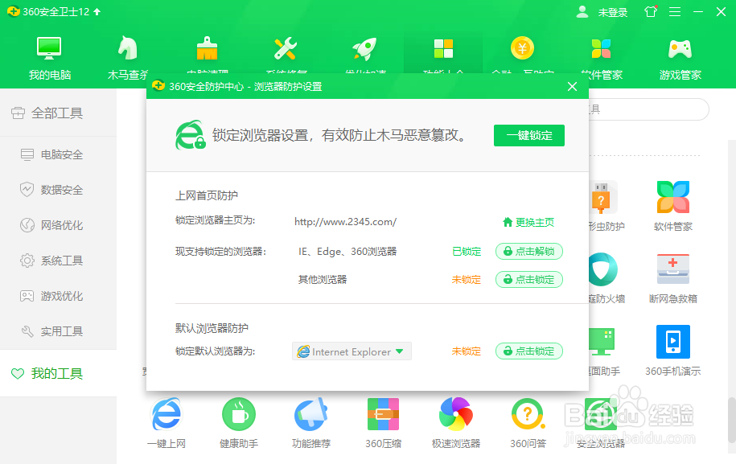Open the Internet Explorer default browser dropdown
The height and width of the screenshot is (464, 736).
[x=352, y=351]
